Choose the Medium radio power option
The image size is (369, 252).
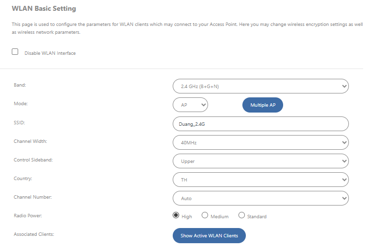pos(205,215)
